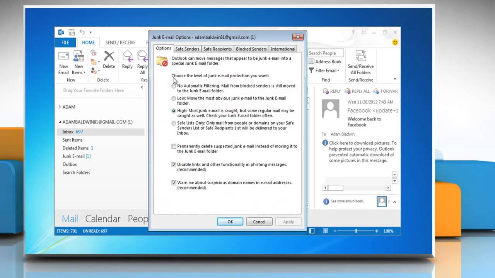Click Send/Receive All Folders ribbon icon
Image resolution: width=495 pixels, height=278 pixels.
click(360, 56)
